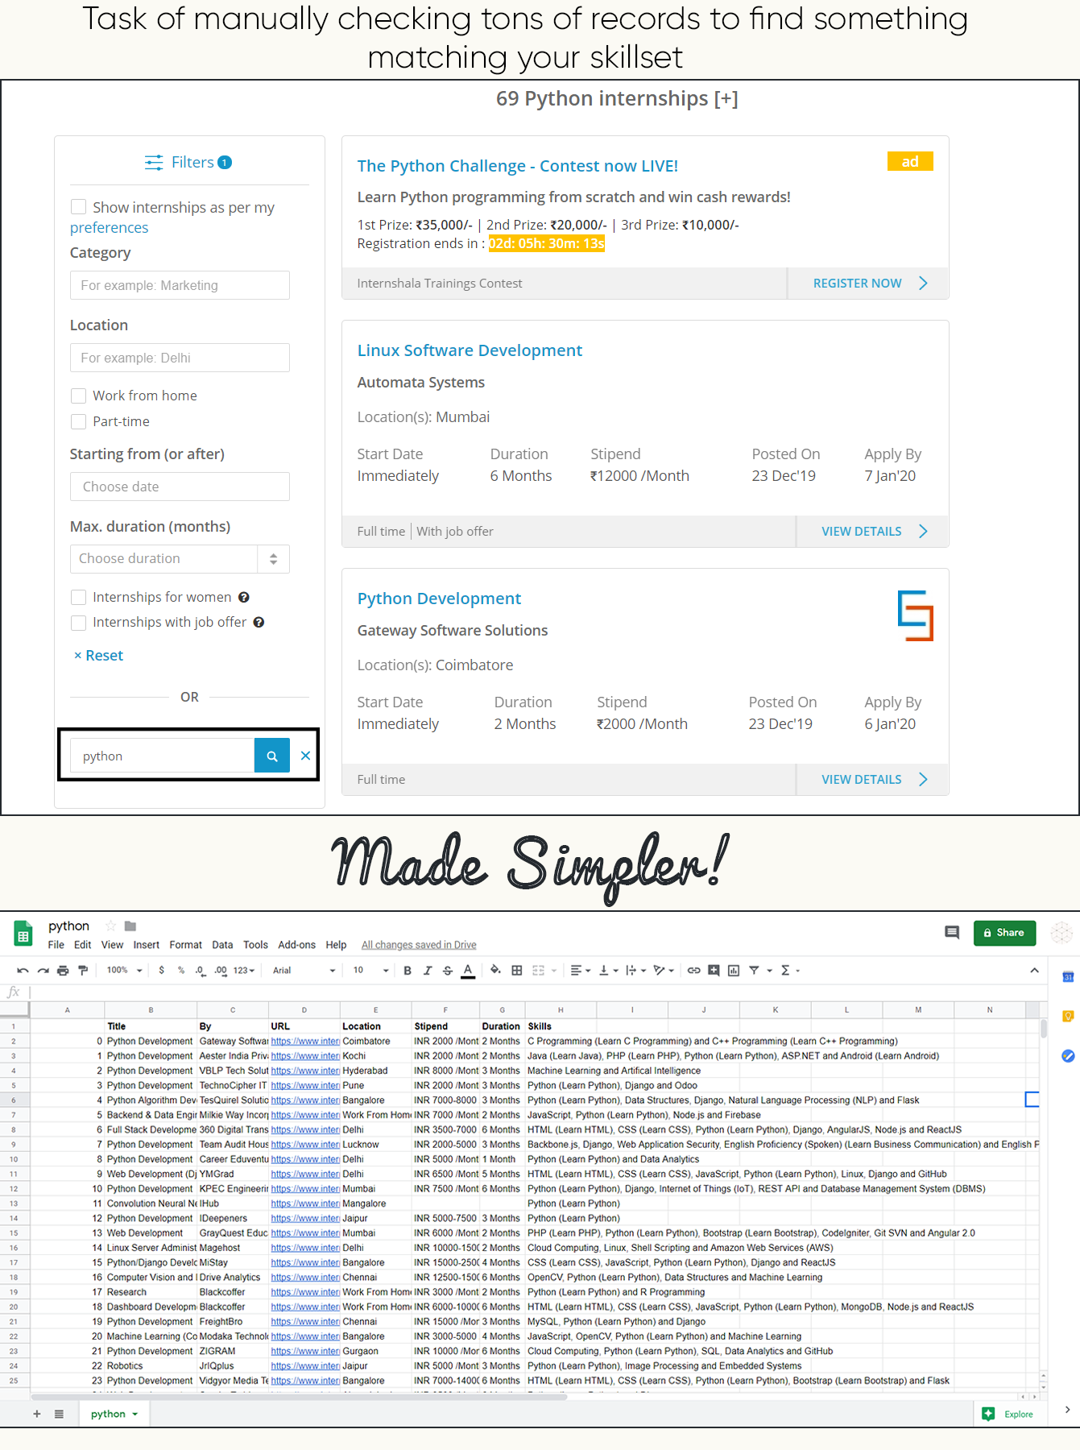
Task: Click help icon beside Internships for women
Action: click(244, 597)
